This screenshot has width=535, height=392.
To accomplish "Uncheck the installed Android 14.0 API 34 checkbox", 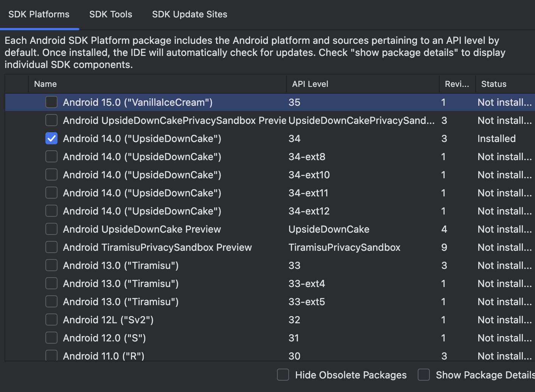I will pyautogui.click(x=51, y=138).
